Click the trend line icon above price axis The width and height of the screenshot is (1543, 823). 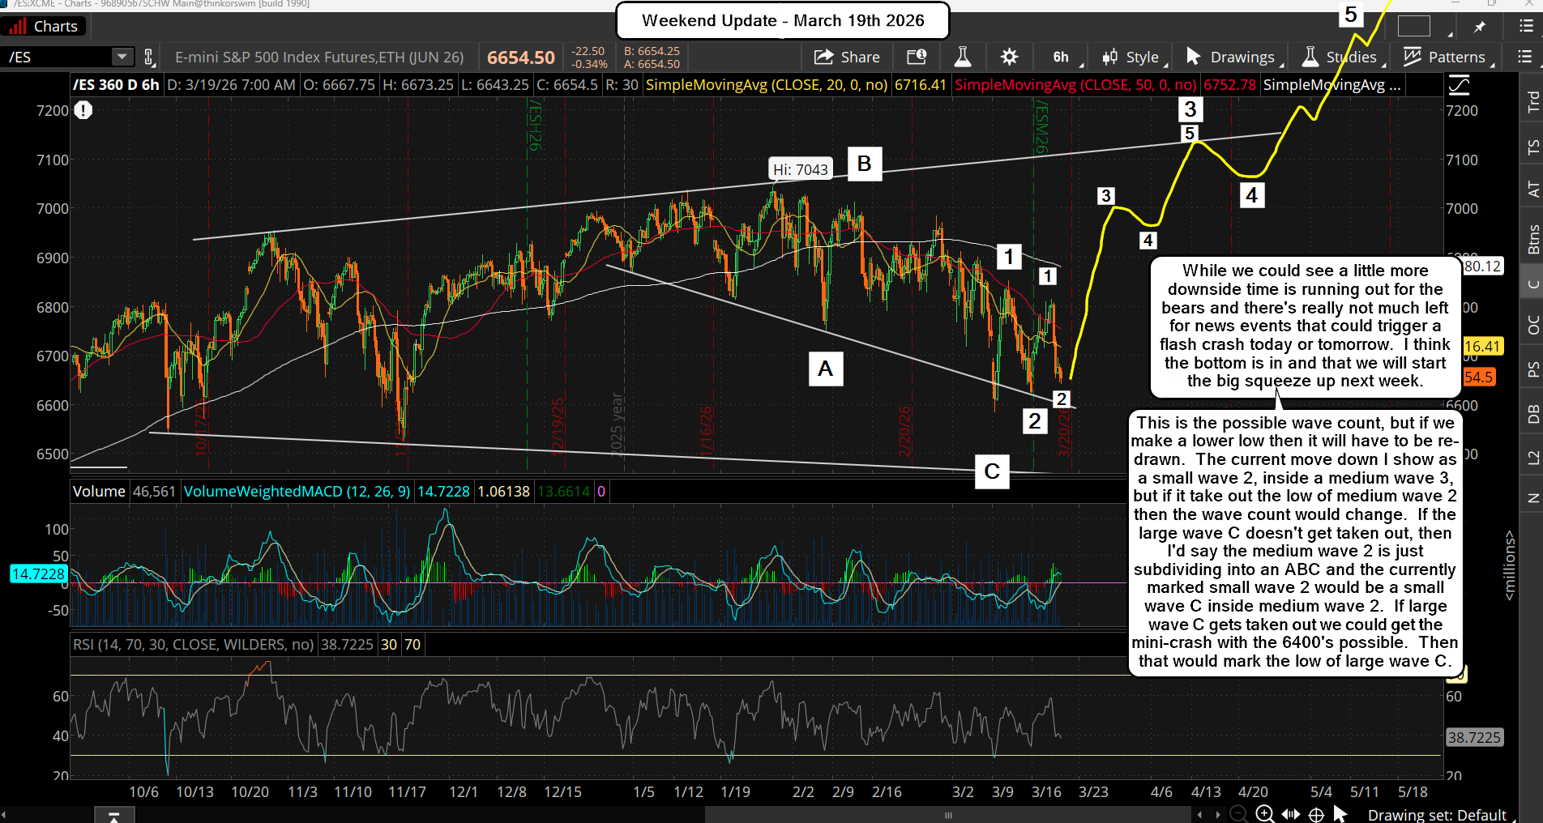1459,84
